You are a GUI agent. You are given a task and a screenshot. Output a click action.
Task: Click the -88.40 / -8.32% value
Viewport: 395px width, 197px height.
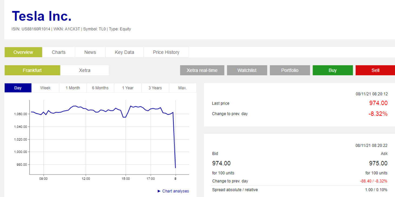374,181
